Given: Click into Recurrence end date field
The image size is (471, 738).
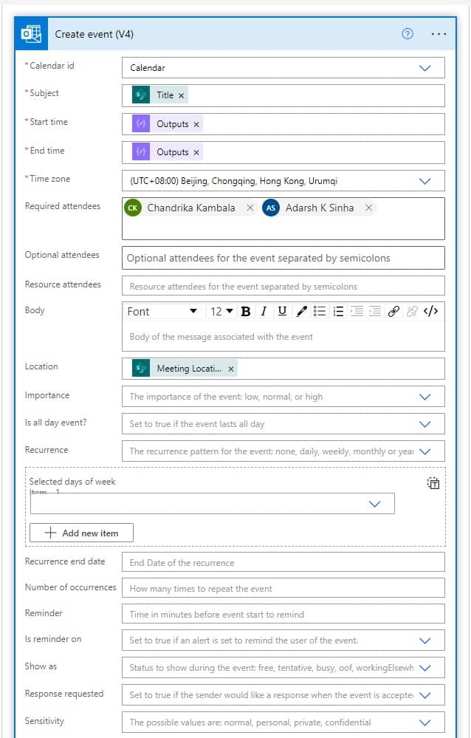Looking at the screenshot, I should click(x=283, y=562).
